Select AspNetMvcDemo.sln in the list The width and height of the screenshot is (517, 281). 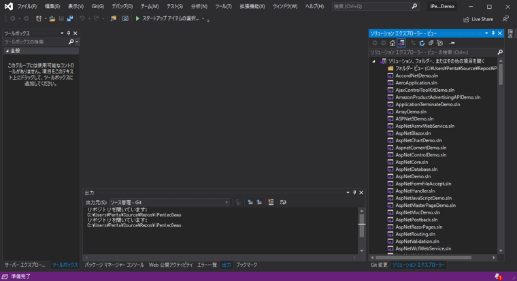click(418, 212)
